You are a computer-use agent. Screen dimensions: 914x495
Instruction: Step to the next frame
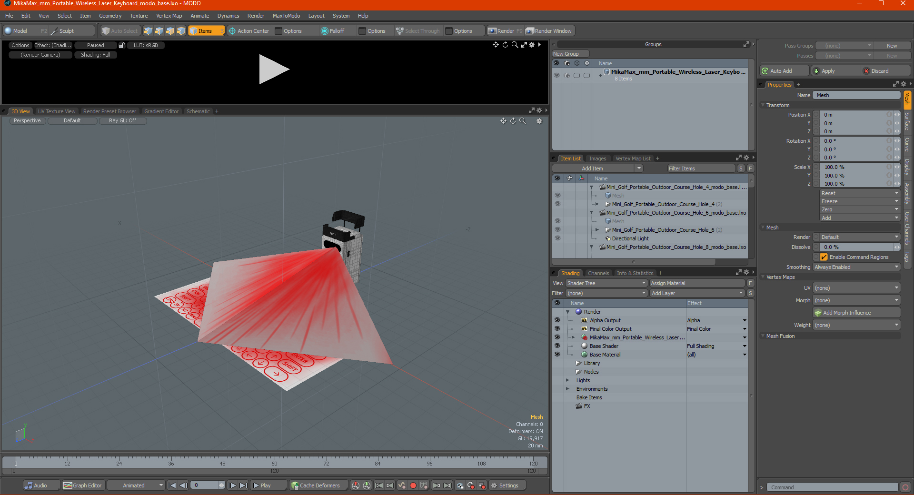[232, 485]
